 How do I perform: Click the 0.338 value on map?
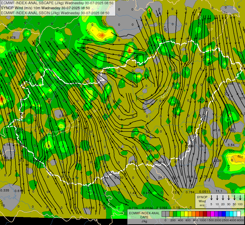[229, 83]
